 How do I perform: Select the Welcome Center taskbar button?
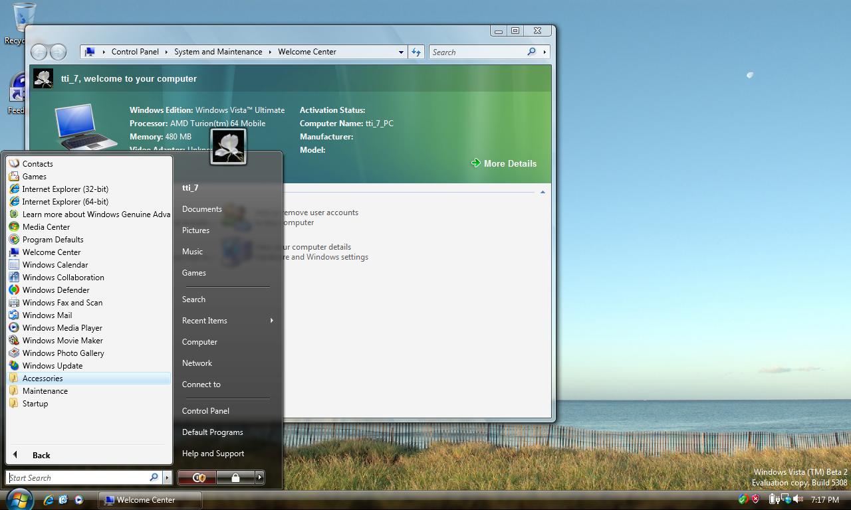150,500
